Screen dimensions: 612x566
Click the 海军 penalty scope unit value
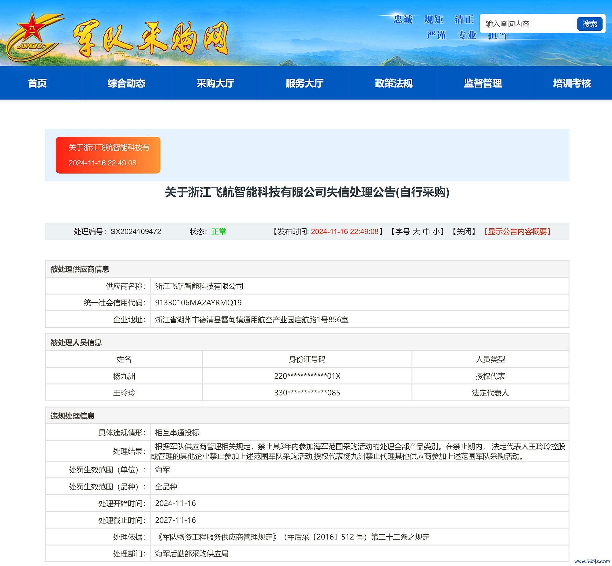(x=162, y=470)
